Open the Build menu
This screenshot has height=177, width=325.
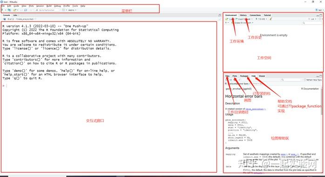49,6
